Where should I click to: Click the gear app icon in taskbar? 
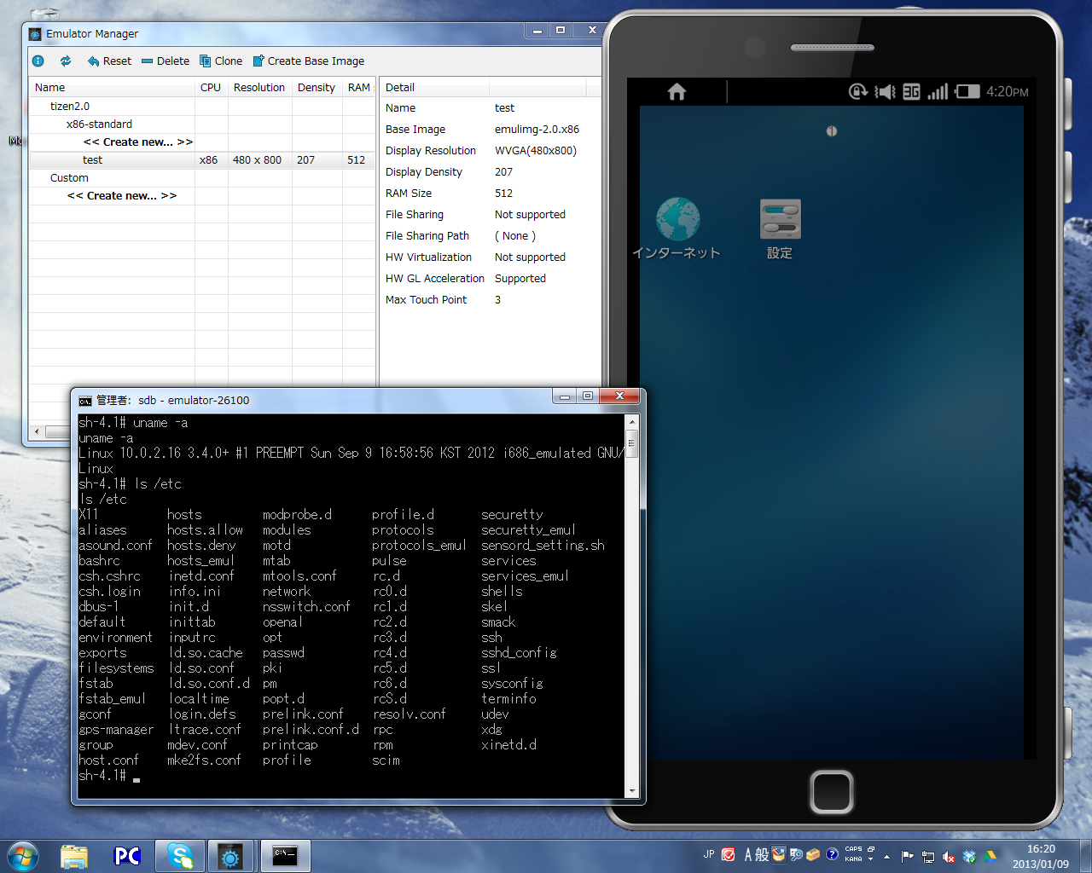(x=230, y=856)
